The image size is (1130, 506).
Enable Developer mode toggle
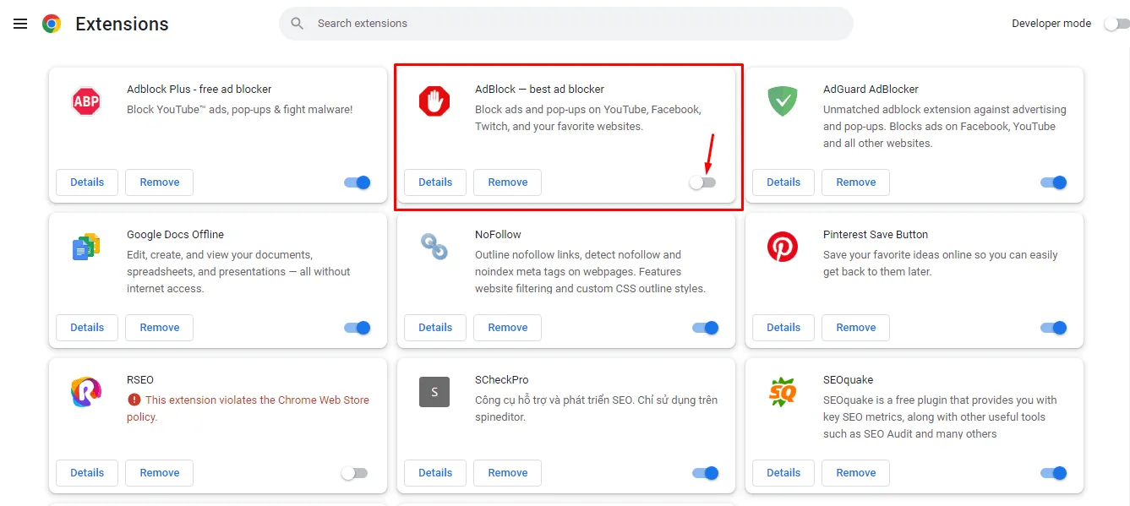[x=1116, y=24]
